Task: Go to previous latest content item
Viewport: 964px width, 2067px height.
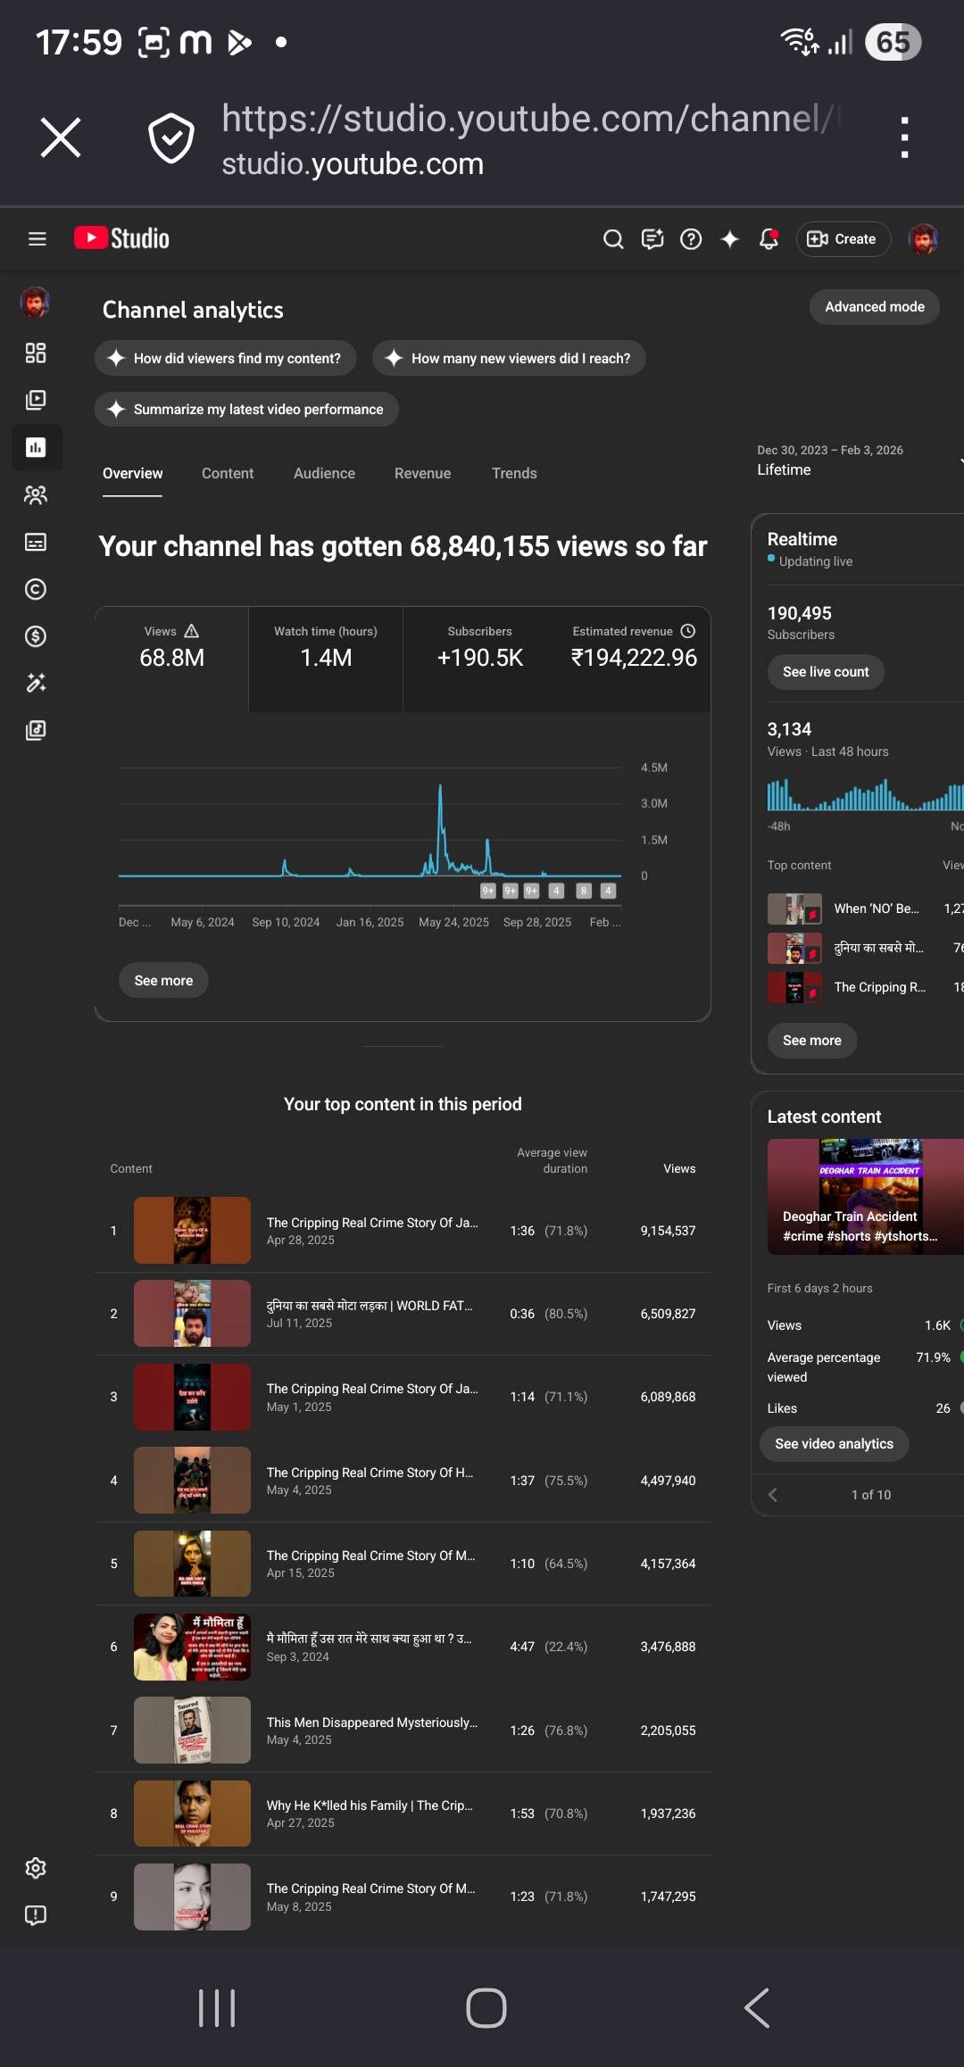Action: point(773,1495)
